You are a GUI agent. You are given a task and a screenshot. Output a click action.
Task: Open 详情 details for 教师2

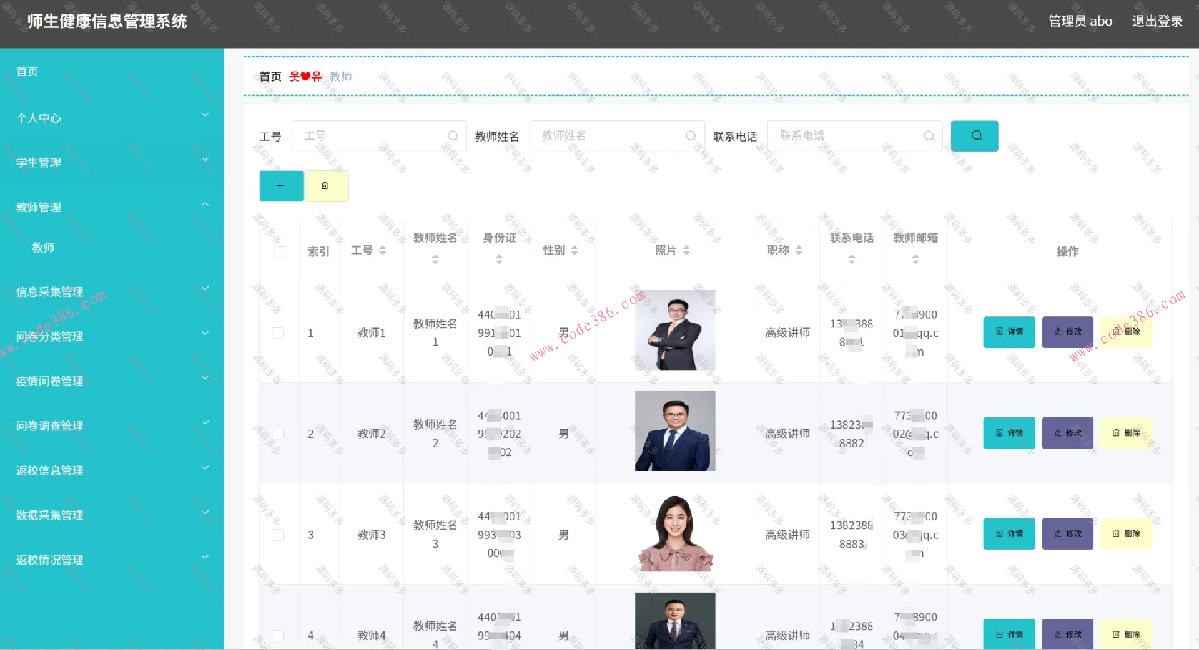click(1009, 433)
